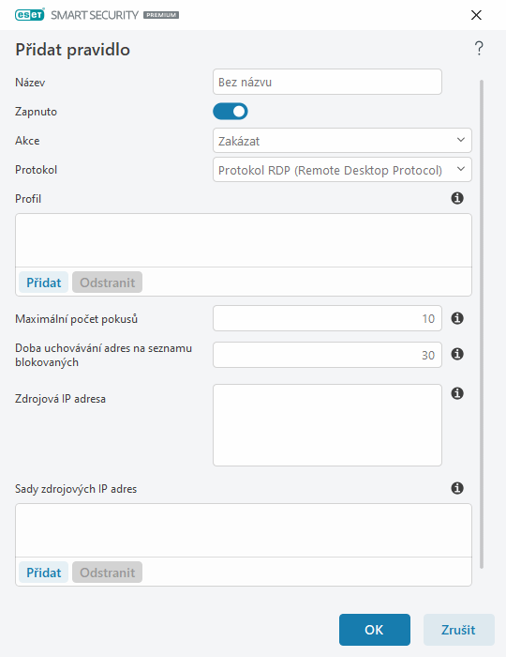The image size is (506, 657).
Task: Click Odstranit button under Profil list
Action: [107, 283]
